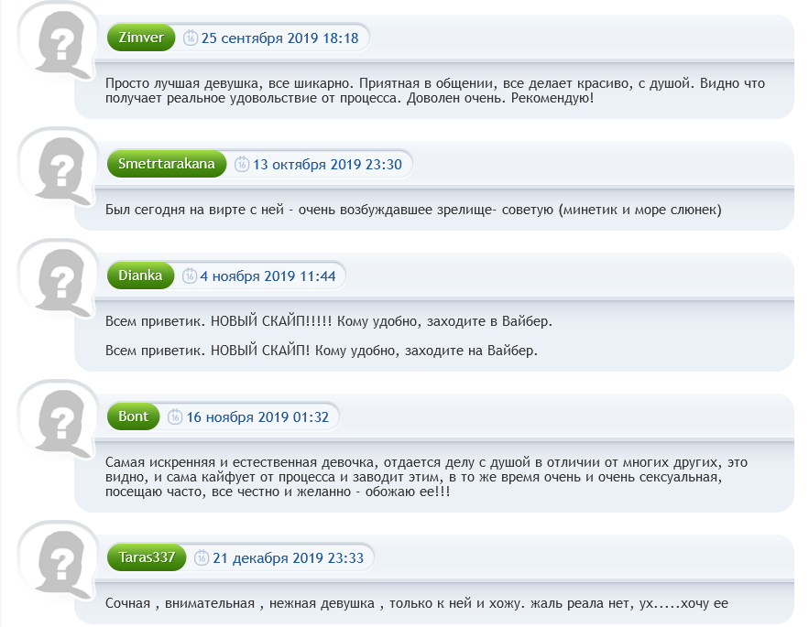Click the calendar icon before 16 ноября 2019
This screenshot has width=809, height=627.
pyautogui.click(x=176, y=417)
